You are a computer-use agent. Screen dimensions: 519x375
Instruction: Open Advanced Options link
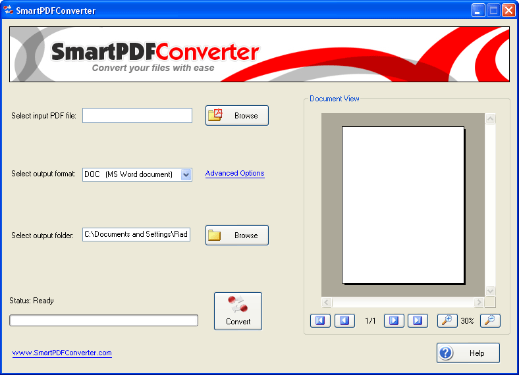[x=234, y=173]
